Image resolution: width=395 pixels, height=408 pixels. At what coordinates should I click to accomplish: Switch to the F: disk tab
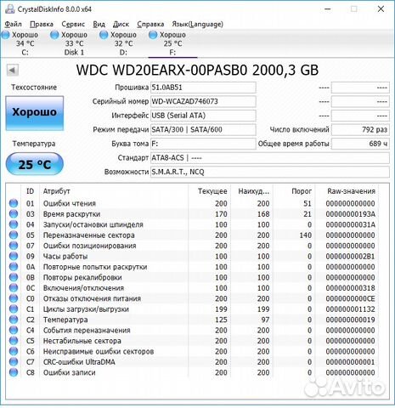(172, 43)
